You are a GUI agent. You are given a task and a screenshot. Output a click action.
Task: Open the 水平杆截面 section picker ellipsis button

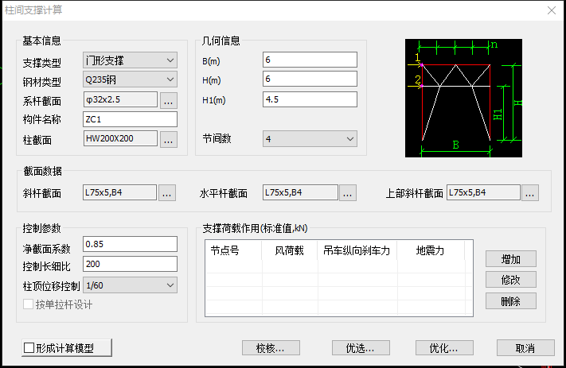[348, 193]
